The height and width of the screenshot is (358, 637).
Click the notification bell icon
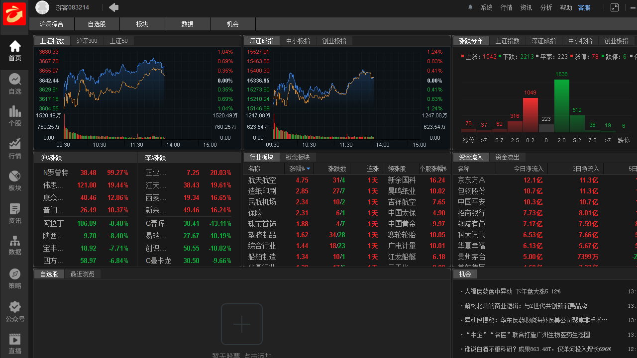coord(470,7)
